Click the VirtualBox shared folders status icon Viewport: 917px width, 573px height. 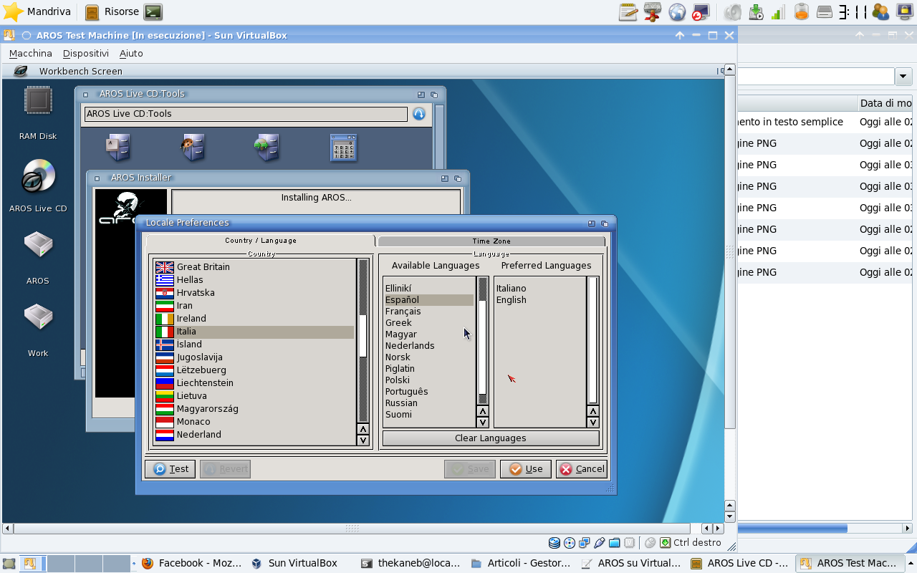coord(614,543)
